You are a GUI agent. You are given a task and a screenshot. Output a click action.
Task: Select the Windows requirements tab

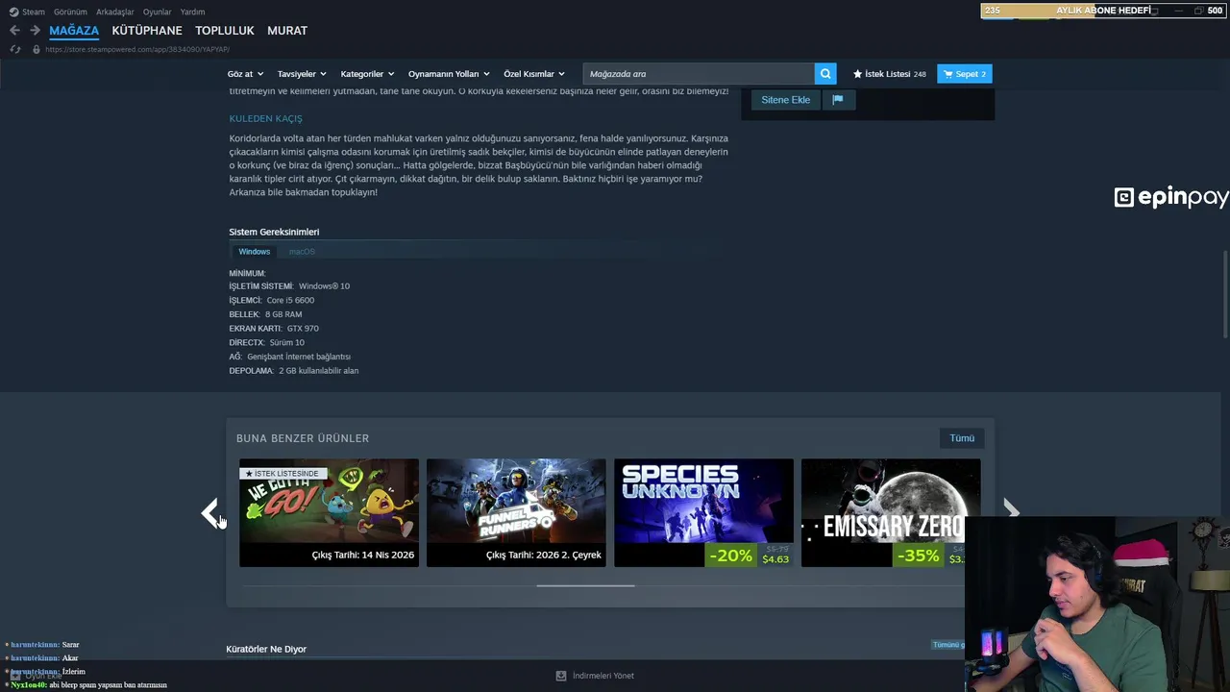click(x=255, y=252)
